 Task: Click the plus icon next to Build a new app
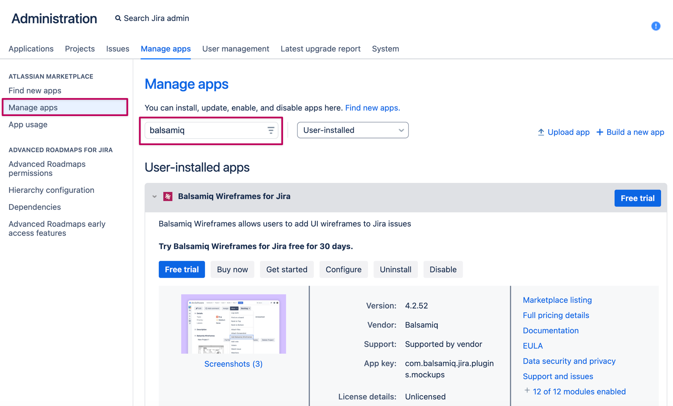600,132
